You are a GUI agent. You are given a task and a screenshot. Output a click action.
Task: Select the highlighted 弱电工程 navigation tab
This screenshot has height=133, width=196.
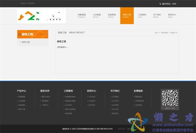[x=127, y=16]
